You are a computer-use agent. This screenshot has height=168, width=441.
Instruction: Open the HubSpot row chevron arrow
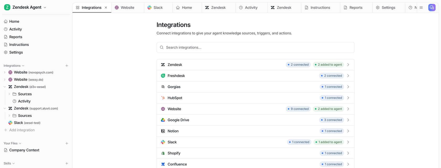pos(348,98)
